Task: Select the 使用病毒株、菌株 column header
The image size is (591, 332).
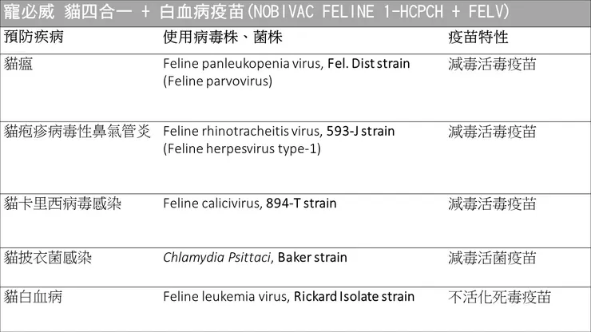Action: click(222, 38)
